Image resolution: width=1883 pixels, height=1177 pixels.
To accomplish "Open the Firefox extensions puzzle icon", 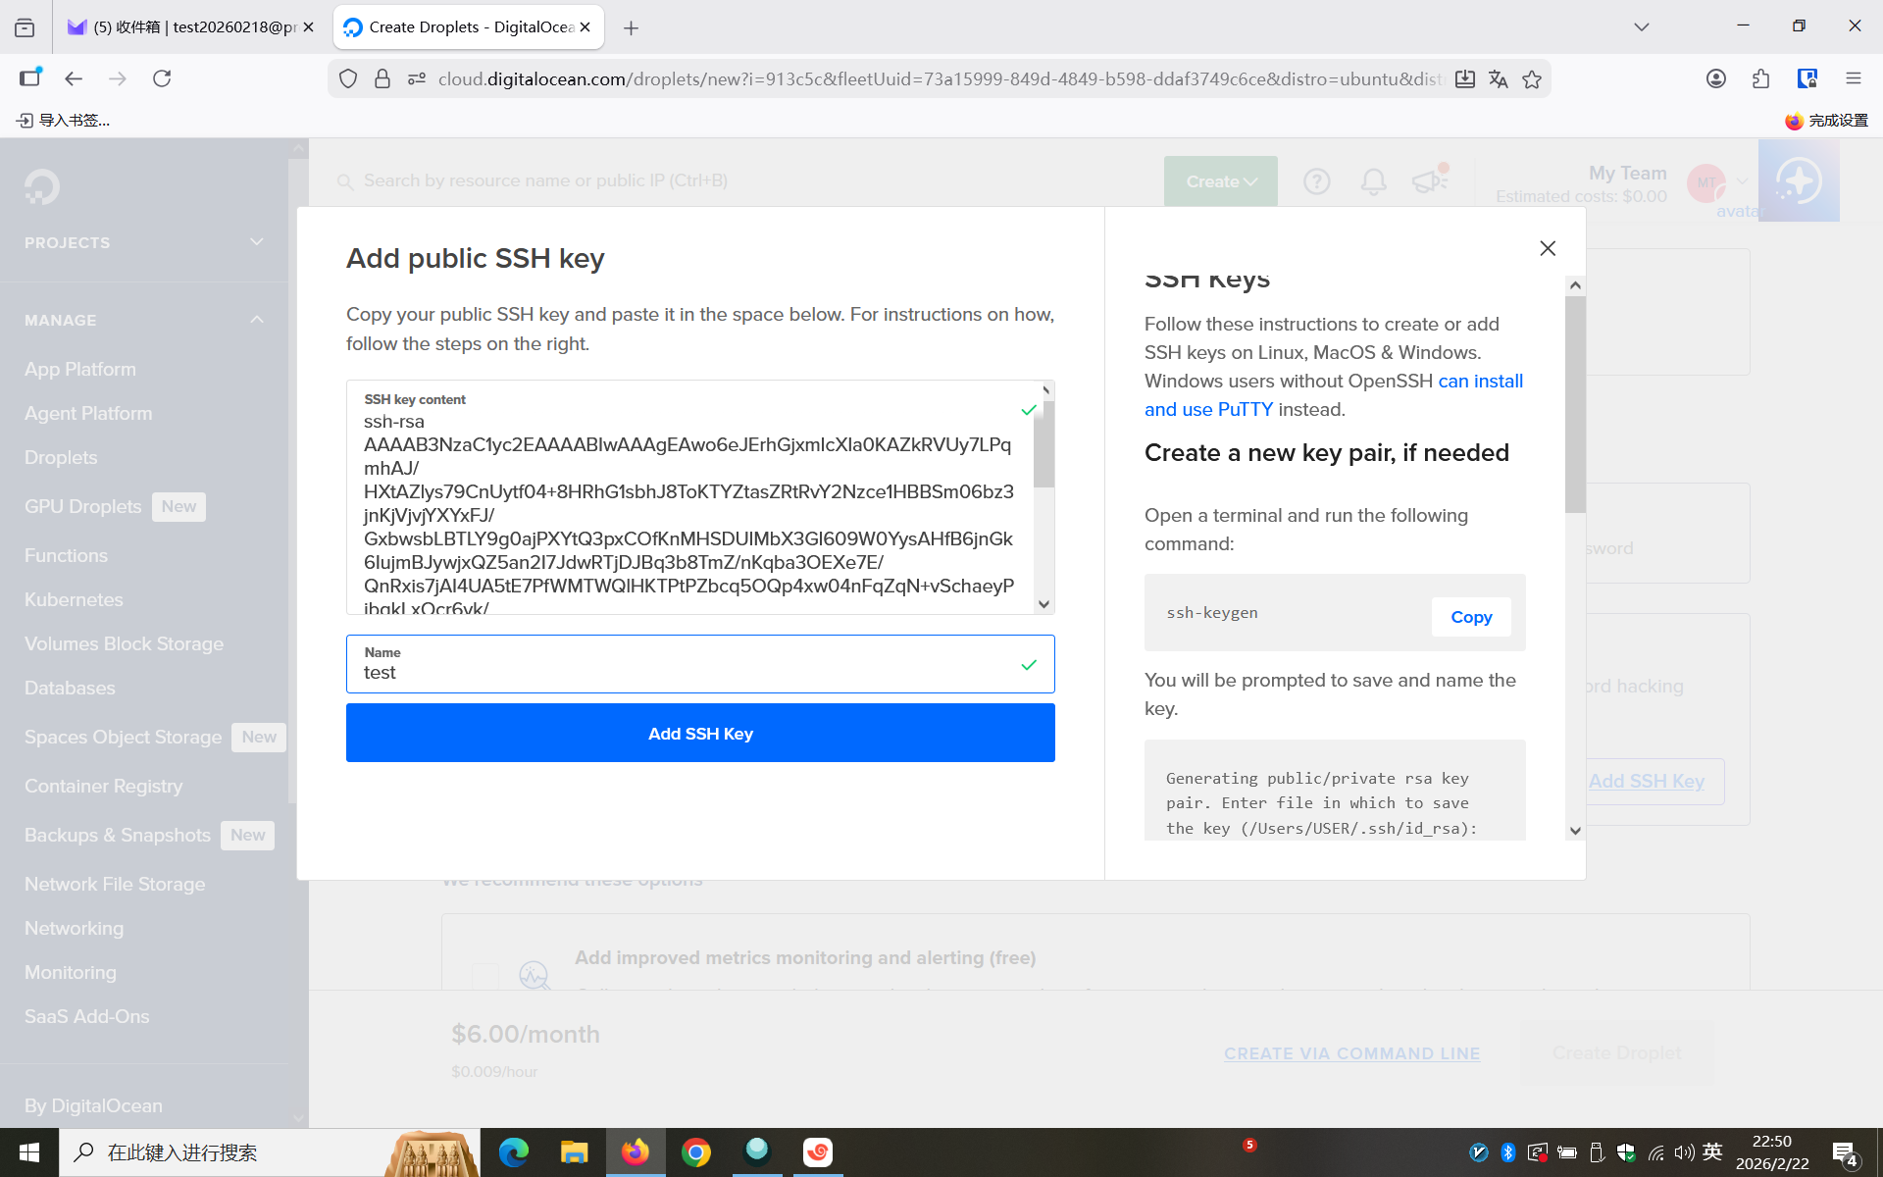I will [x=1760, y=79].
